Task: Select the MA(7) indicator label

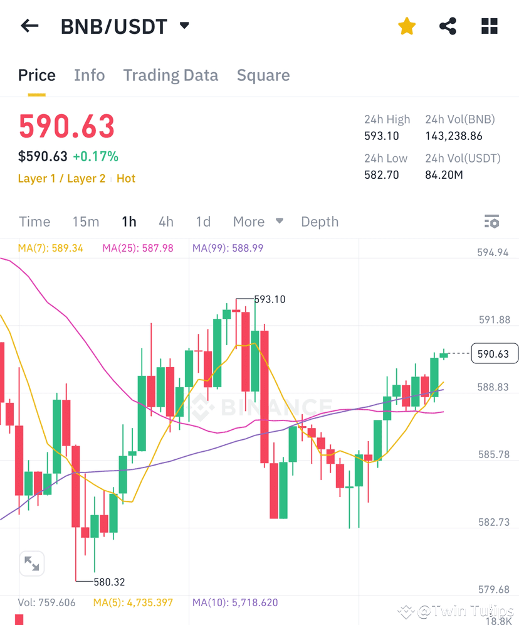Action: pos(51,248)
